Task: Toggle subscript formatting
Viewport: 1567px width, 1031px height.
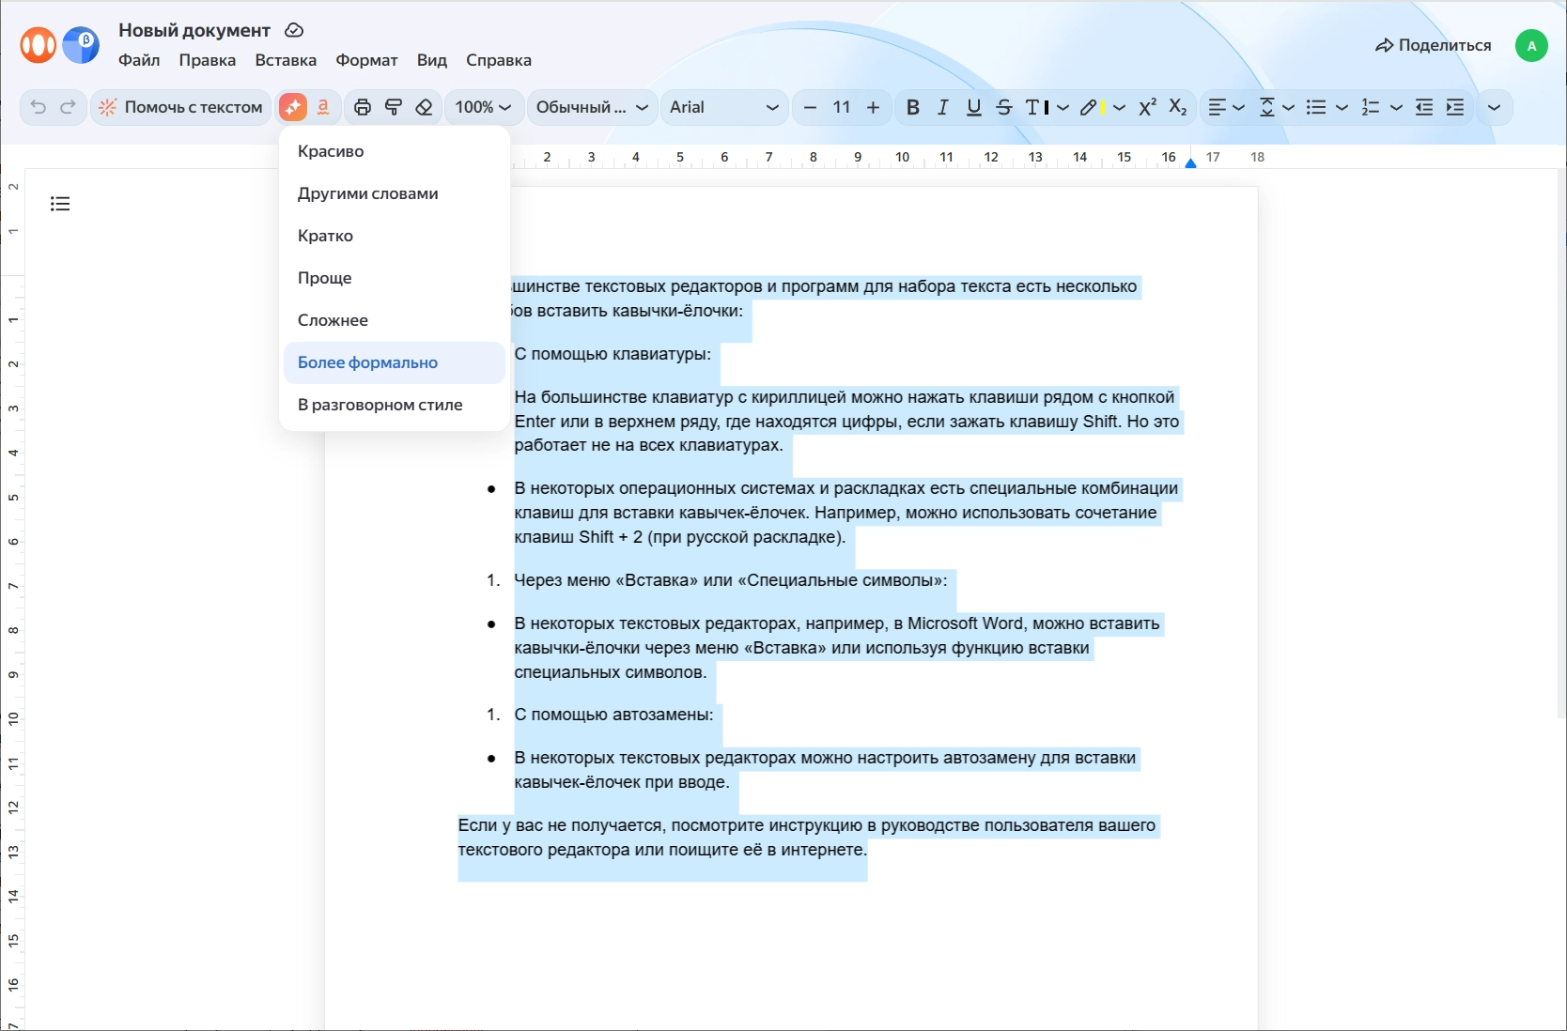Action: click(1178, 107)
